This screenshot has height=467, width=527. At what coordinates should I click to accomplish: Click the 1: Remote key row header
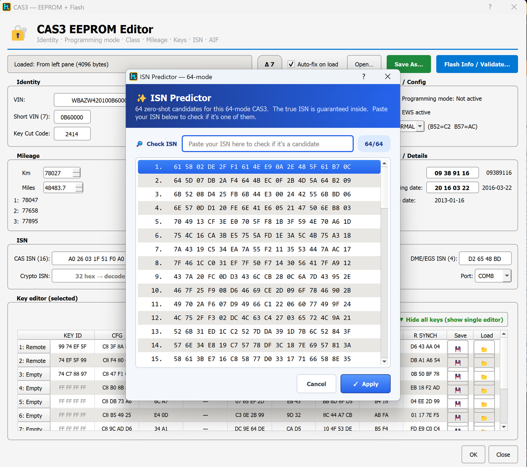(34, 347)
